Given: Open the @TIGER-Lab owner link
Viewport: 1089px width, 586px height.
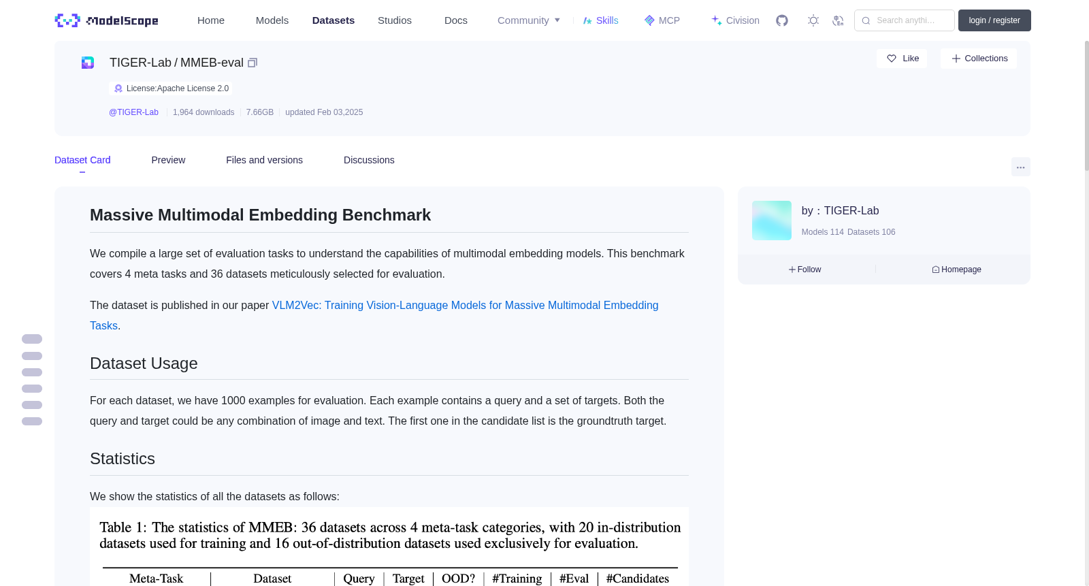Looking at the screenshot, I should 133,112.
